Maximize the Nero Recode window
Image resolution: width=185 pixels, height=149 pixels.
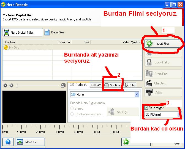coord(174,5)
